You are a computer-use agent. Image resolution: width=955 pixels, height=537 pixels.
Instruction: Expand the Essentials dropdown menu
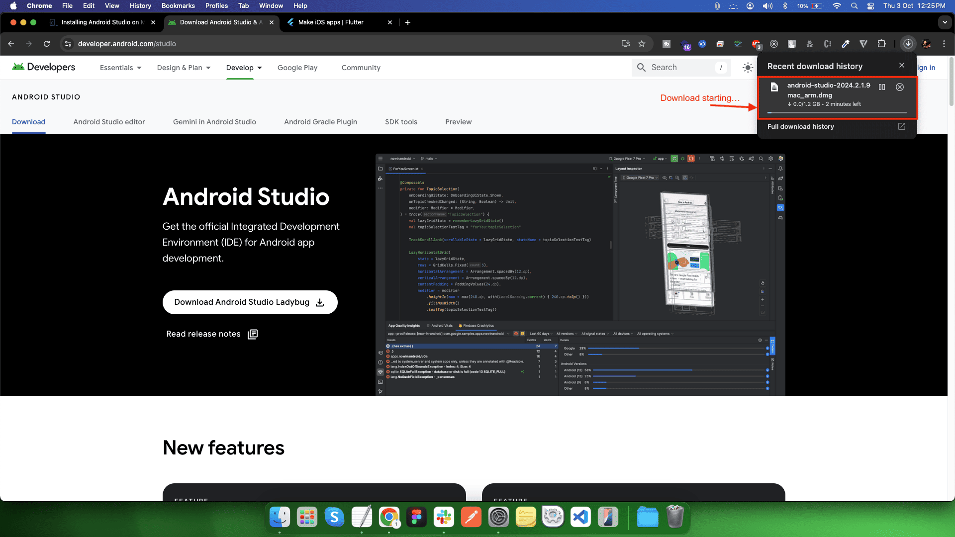click(x=121, y=68)
